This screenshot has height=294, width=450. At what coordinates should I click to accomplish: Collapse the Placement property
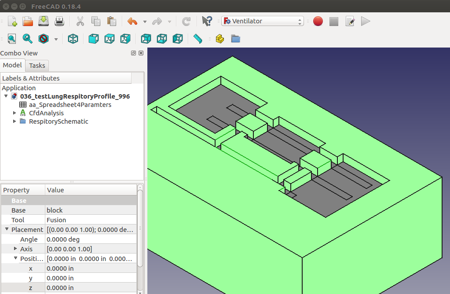click(x=7, y=229)
